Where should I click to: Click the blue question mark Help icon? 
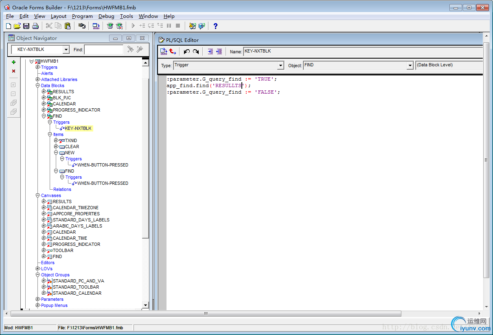[215, 26]
